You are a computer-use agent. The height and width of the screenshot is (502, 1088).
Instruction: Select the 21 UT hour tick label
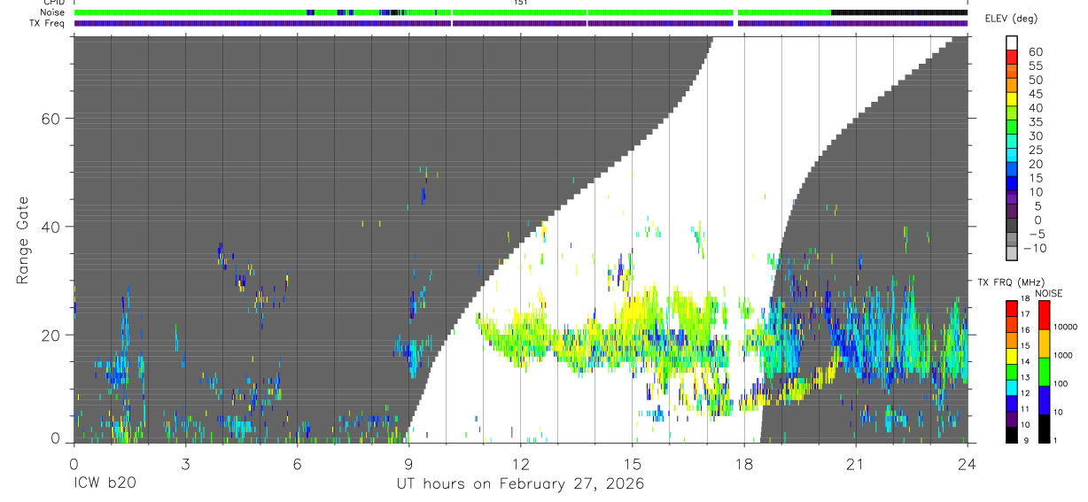(855, 463)
